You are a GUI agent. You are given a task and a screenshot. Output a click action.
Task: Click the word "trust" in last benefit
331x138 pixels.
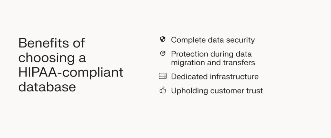(x=255, y=91)
